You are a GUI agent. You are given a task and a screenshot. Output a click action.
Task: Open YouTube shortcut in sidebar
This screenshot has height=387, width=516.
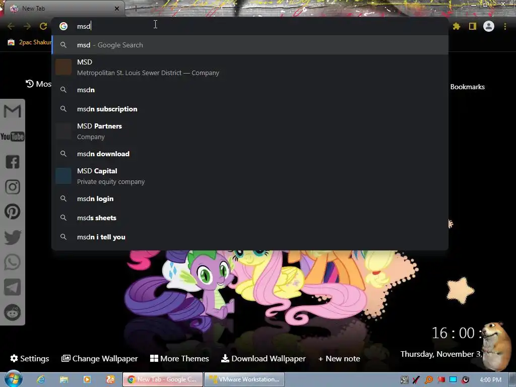tap(12, 136)
